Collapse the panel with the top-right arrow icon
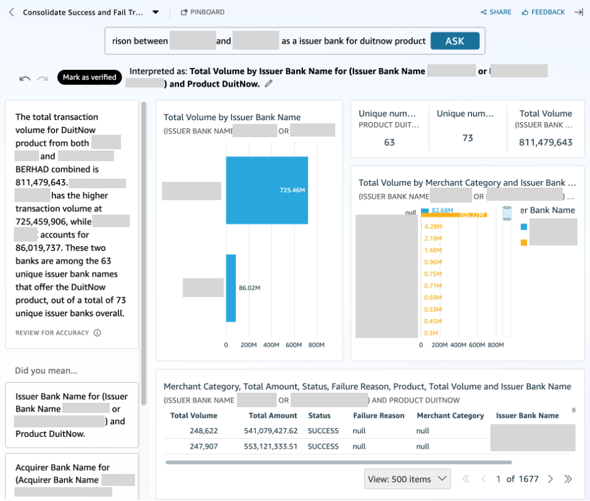The height and width of the screenshot is (501, 590). pos(579,12)
